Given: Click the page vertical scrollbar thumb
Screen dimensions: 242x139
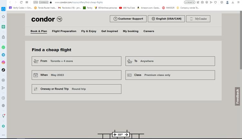Looking at the screenshot, I should [241, 40].
